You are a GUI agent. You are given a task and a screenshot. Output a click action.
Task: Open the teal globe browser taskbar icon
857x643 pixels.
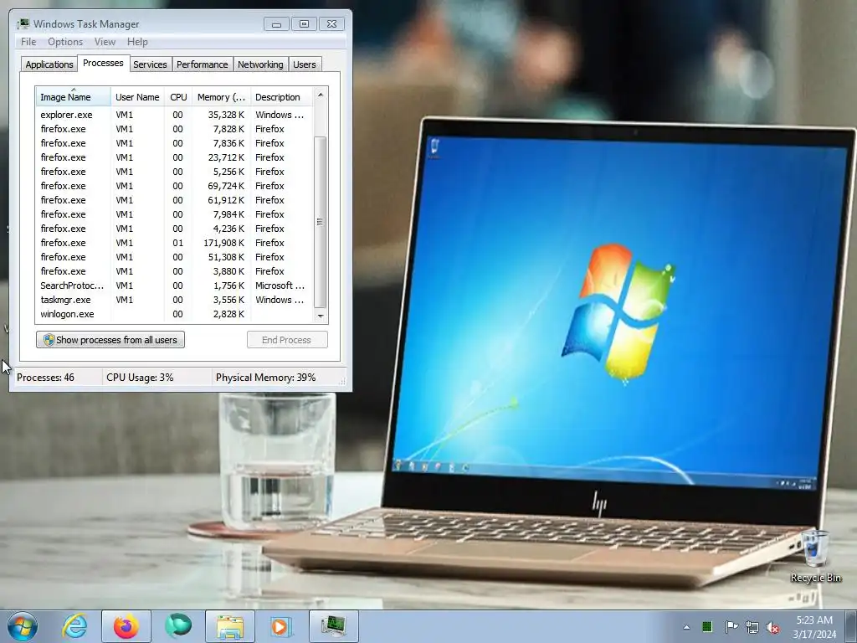[178, 626]
